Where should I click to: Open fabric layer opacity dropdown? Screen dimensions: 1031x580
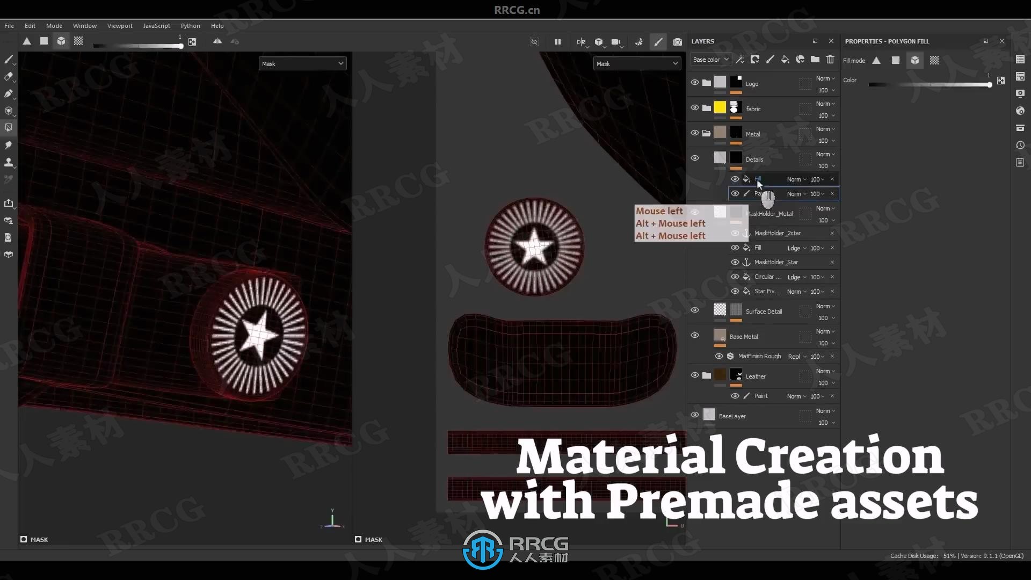[826, 115]
